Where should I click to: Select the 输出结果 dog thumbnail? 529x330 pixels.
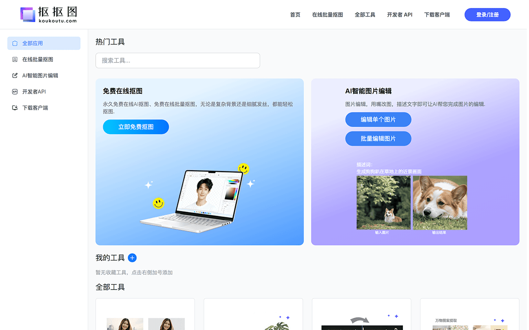[x=440, y=202]
